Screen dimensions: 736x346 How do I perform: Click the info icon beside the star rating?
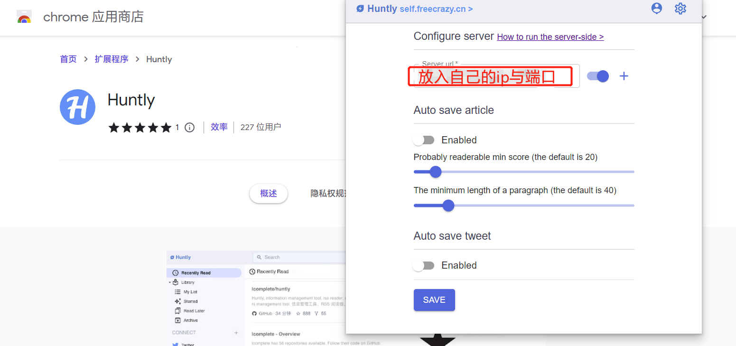pyautogui.click(x=189, y=127)
